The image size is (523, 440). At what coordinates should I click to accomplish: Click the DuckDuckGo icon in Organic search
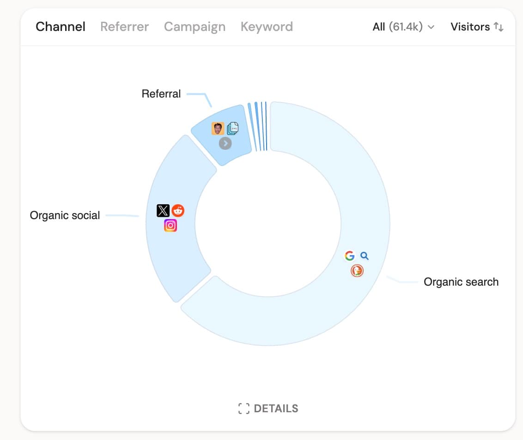click(x=357, y=270)
